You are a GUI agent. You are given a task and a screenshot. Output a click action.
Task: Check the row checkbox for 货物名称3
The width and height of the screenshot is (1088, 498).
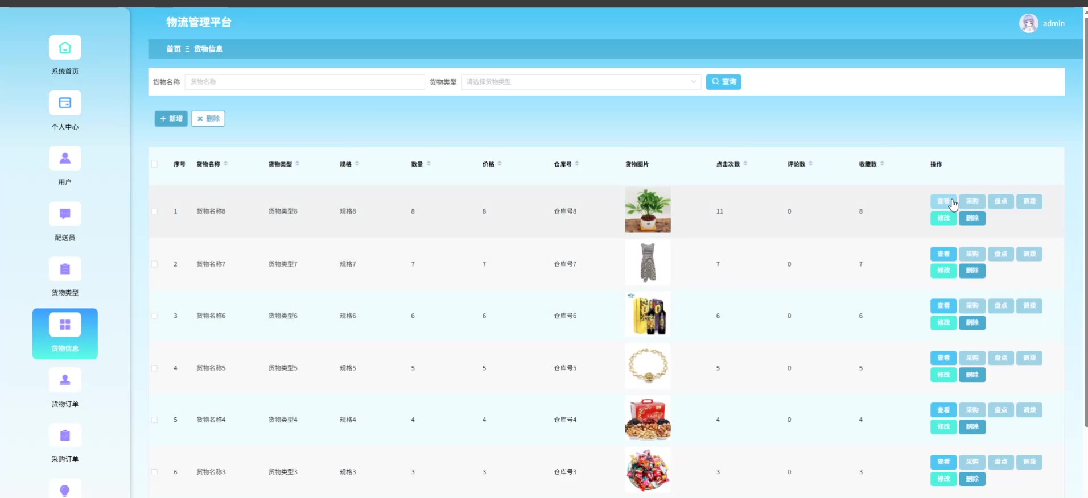click(154, 472)
